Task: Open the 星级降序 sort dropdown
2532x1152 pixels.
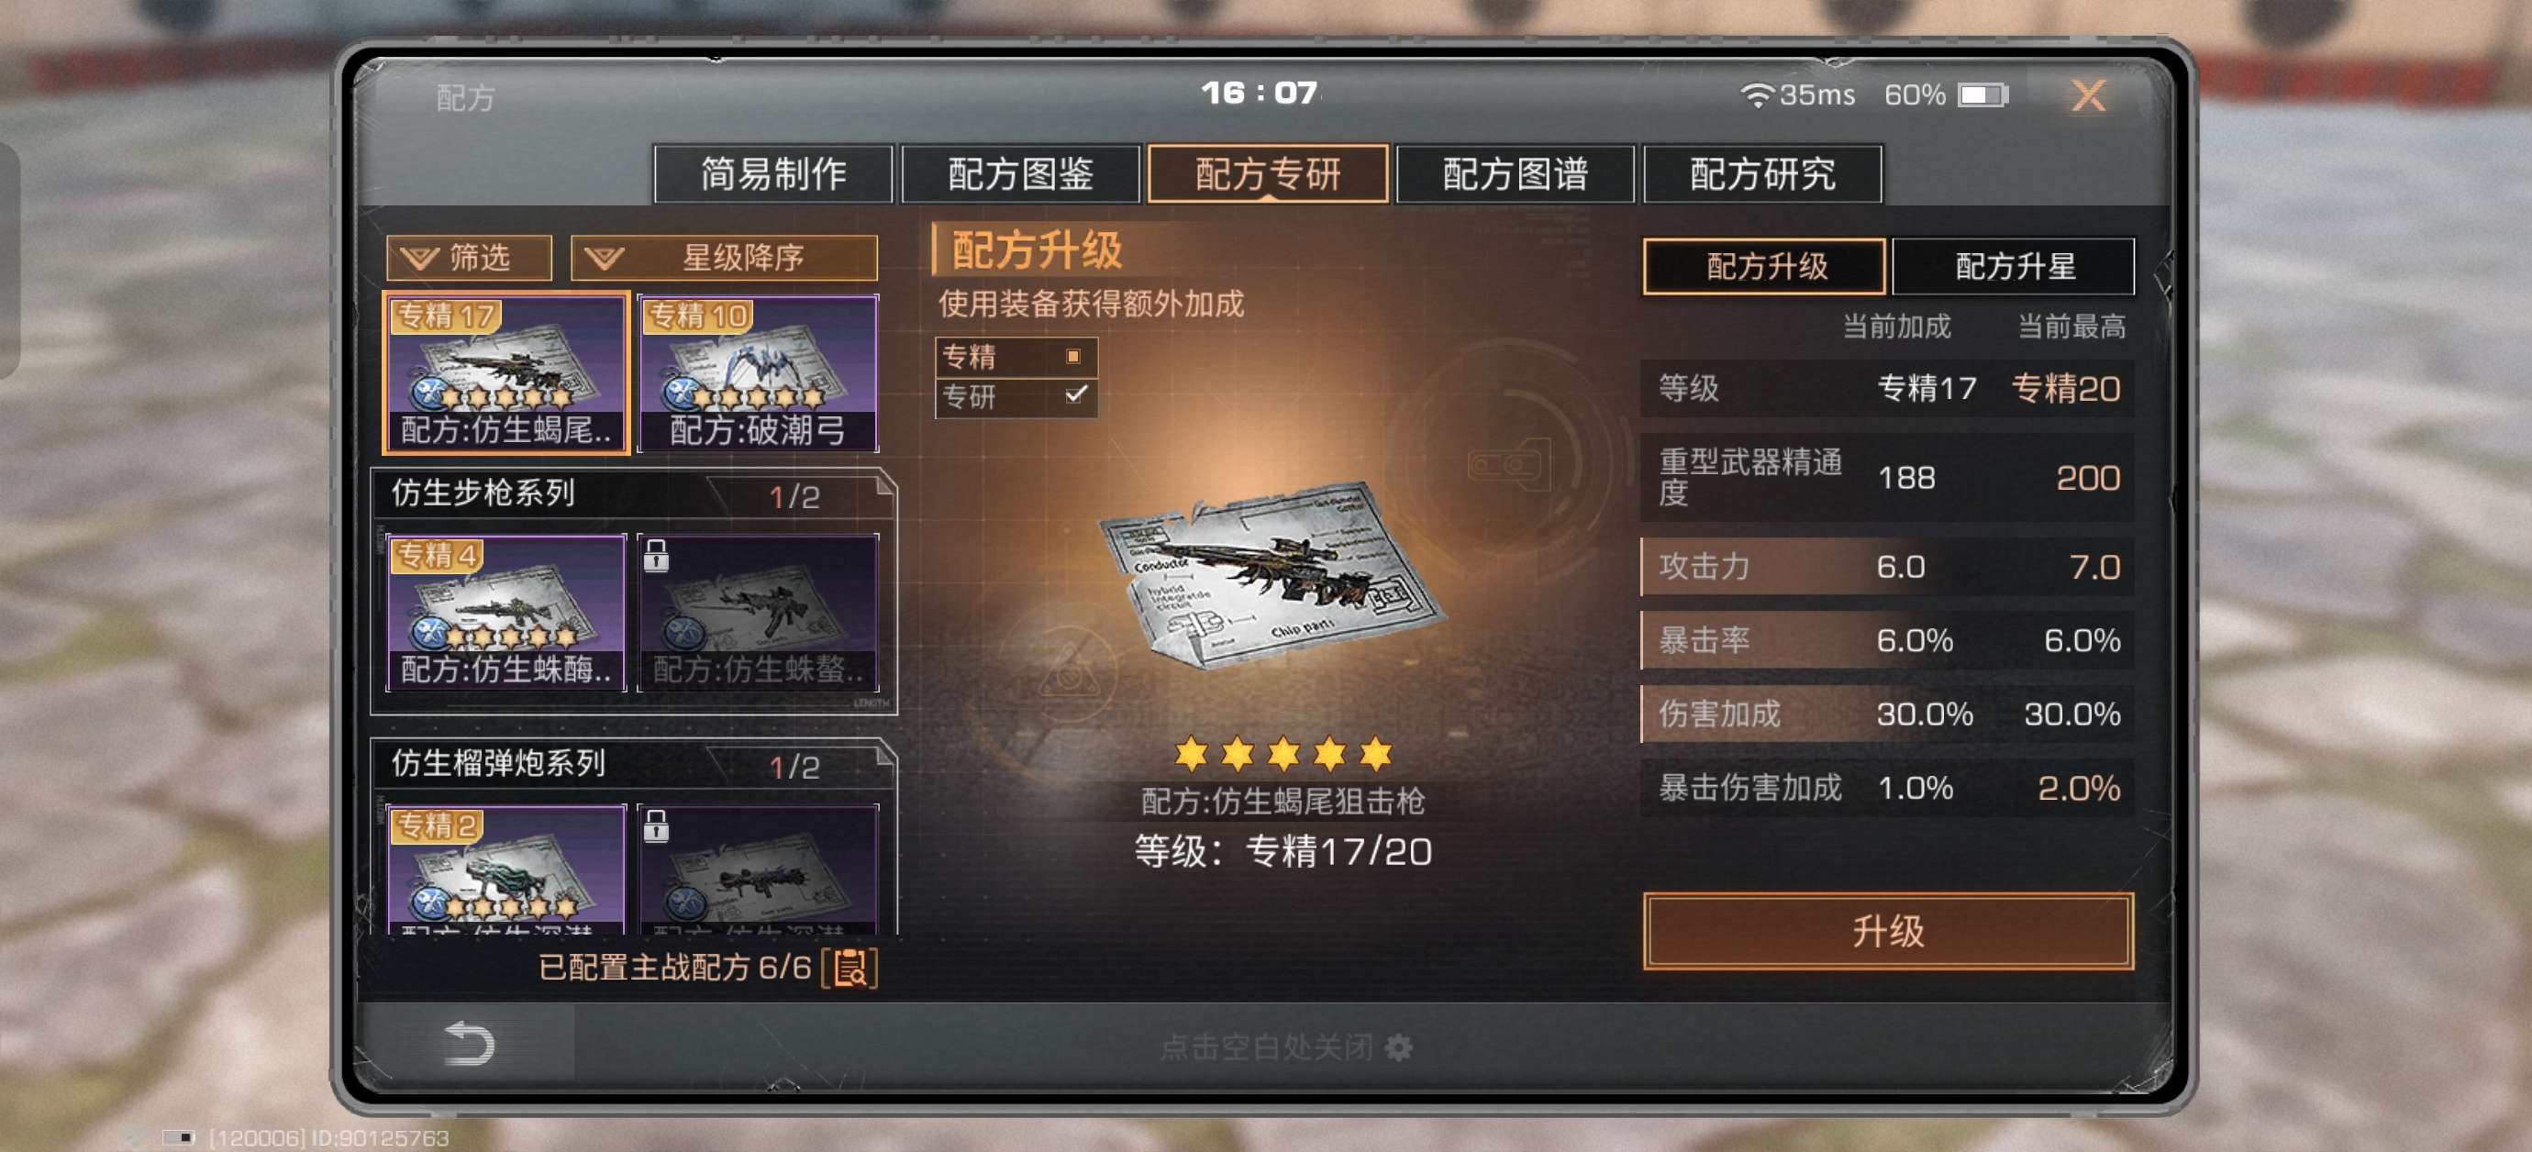Action: click(725, 258)
